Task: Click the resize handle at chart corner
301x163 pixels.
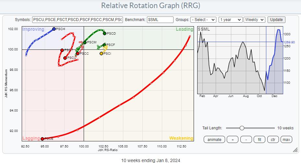Action: tap(295, 150)
